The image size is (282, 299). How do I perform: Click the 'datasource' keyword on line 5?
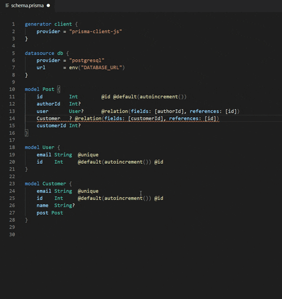(x=39, y=53)
